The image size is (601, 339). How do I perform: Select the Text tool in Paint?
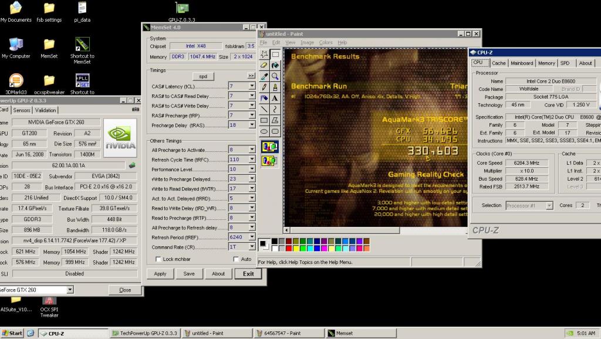point(275,99)
